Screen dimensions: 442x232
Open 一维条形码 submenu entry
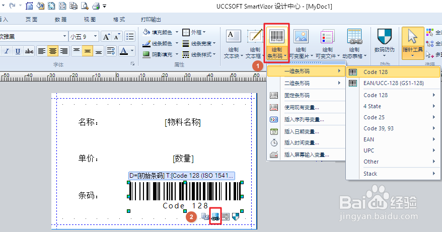pos(306,71)
